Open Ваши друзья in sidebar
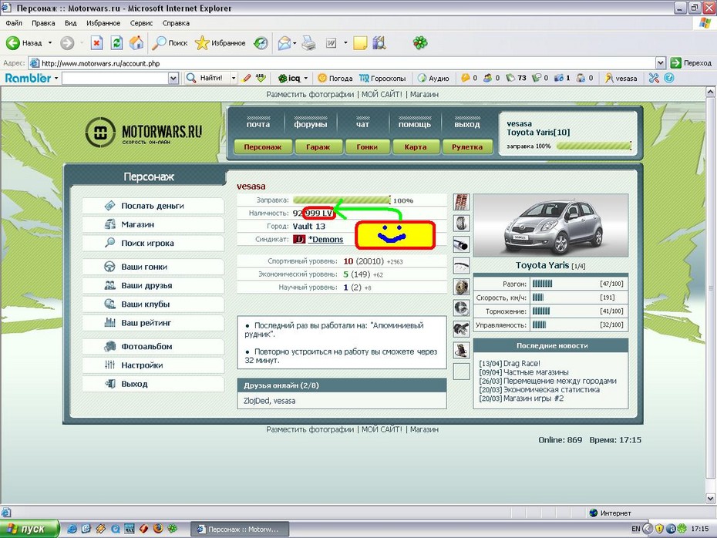The width and height of the screenshot is (717, 538). click(x=153, y=285)
